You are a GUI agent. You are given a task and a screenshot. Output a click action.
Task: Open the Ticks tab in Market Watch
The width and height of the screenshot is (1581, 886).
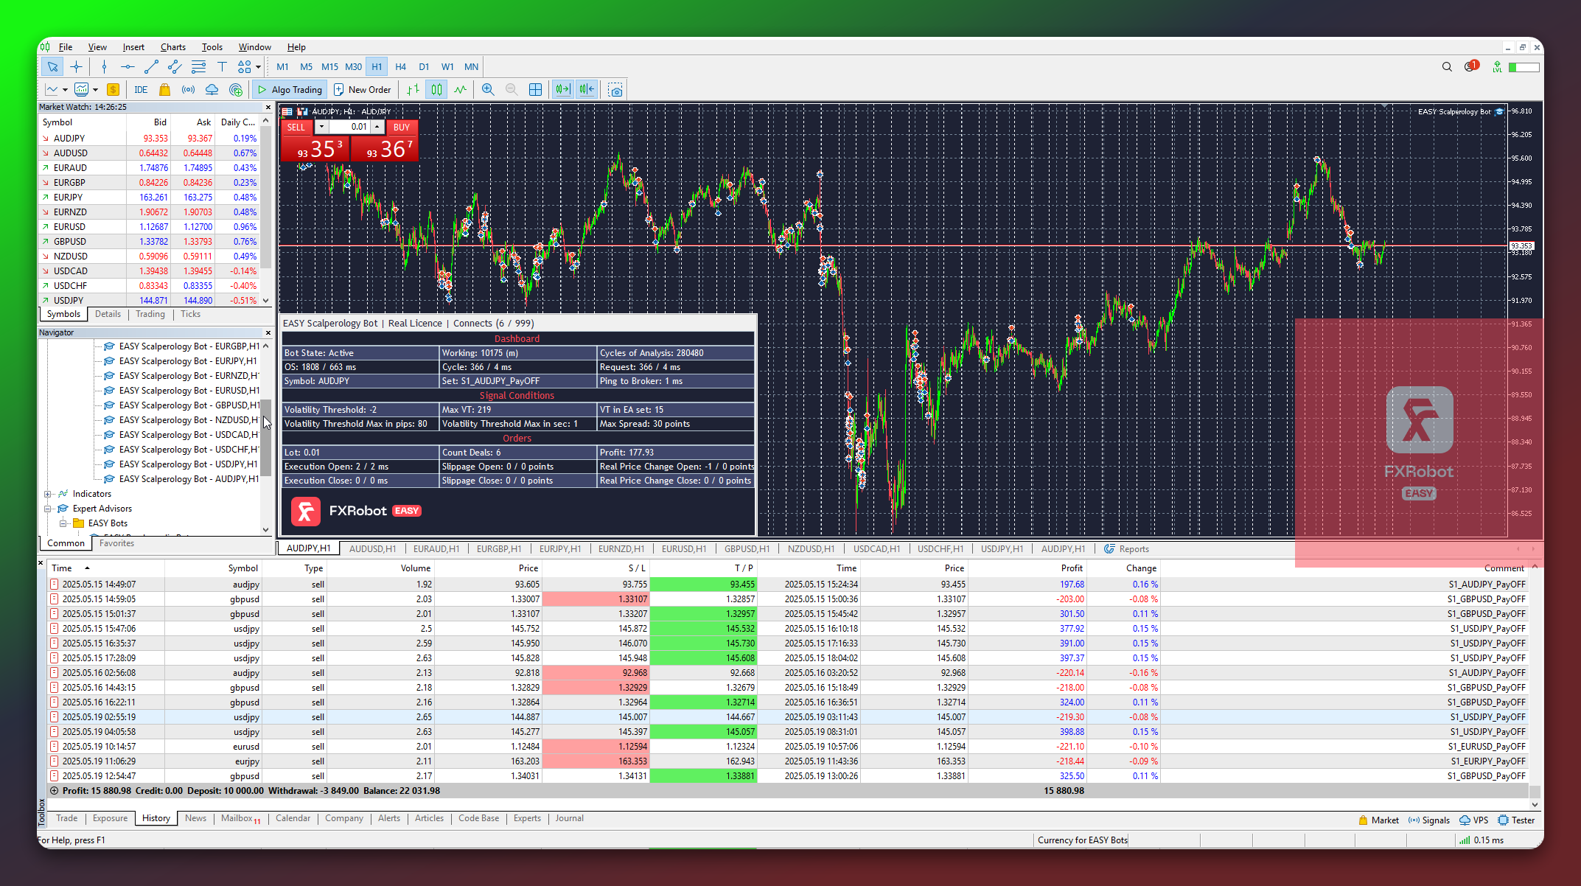tap(190, 314)
